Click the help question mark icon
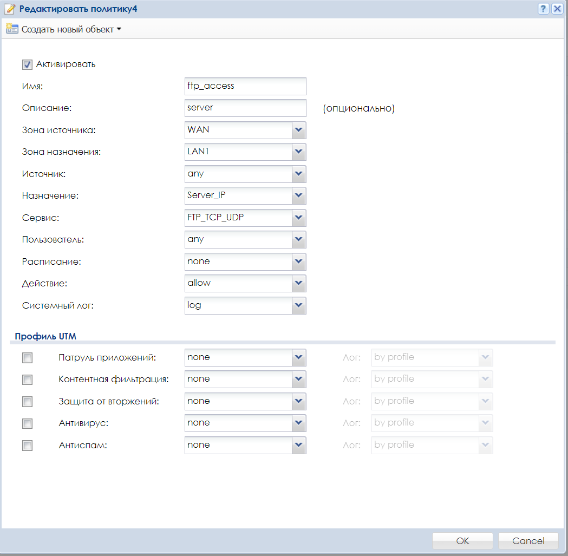This screenshot has height=556, width=568. tap(543, 9)
